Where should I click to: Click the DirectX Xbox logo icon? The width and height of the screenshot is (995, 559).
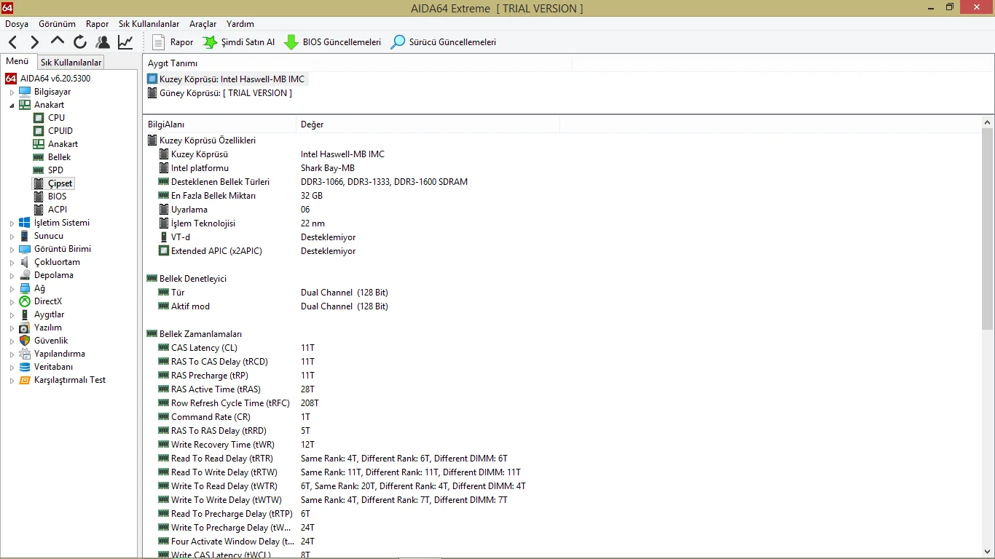click(25, 301)
